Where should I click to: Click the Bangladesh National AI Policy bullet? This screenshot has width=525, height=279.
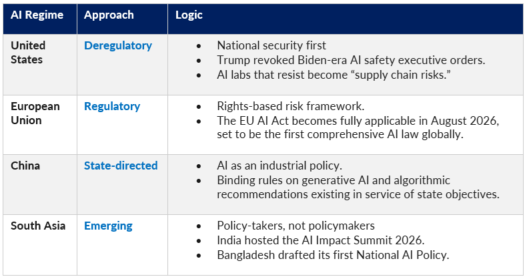333,255
